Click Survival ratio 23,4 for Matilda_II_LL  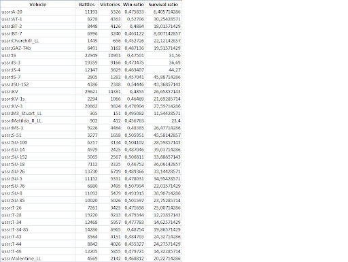176,120
